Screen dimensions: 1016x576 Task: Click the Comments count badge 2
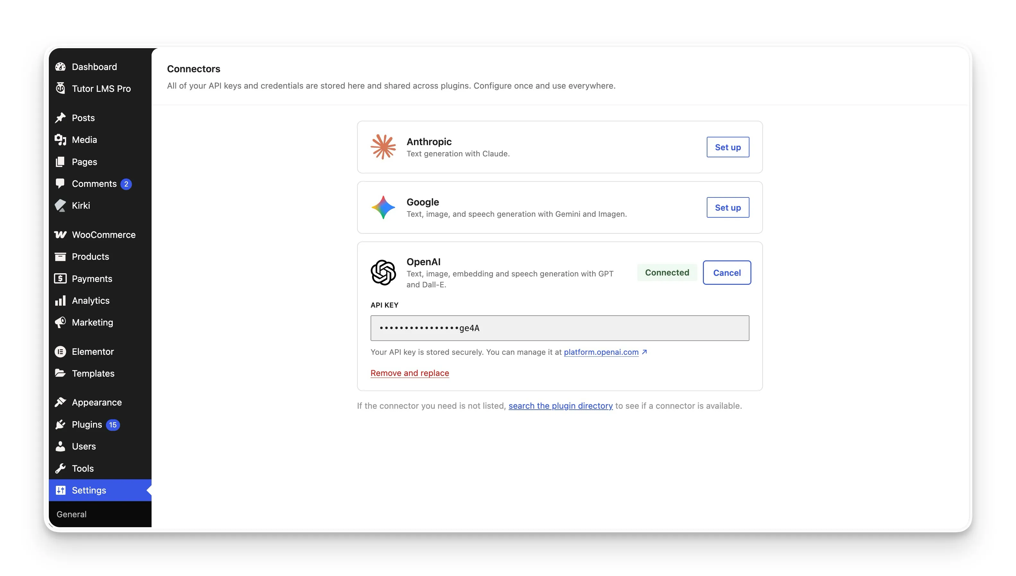coord(126,184)
